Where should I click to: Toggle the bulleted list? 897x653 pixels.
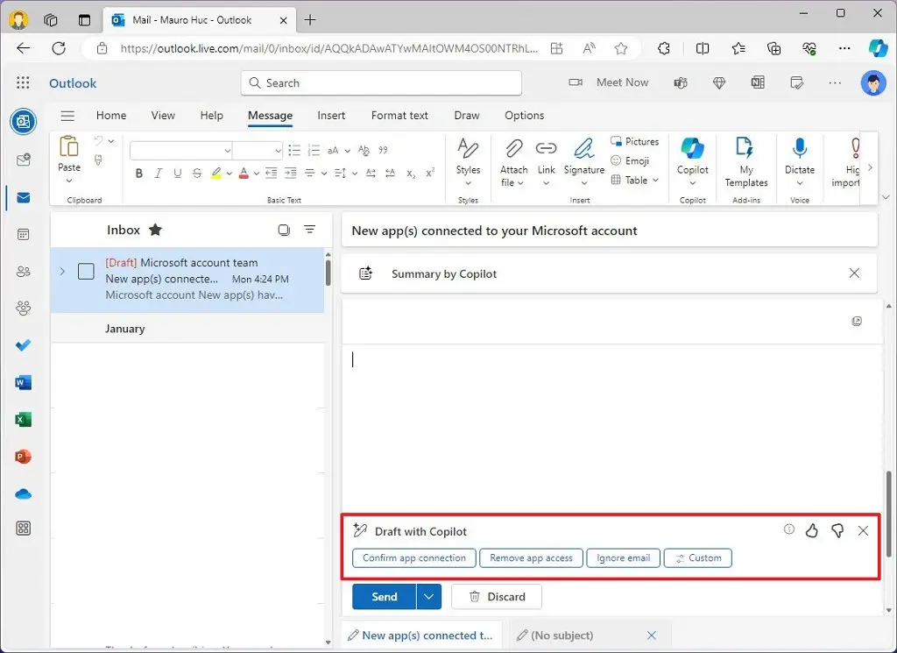(x=294, y=150)
